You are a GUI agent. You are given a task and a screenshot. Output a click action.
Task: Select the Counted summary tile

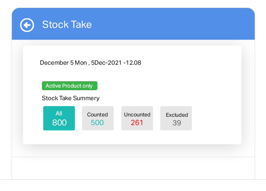point(98,118)
